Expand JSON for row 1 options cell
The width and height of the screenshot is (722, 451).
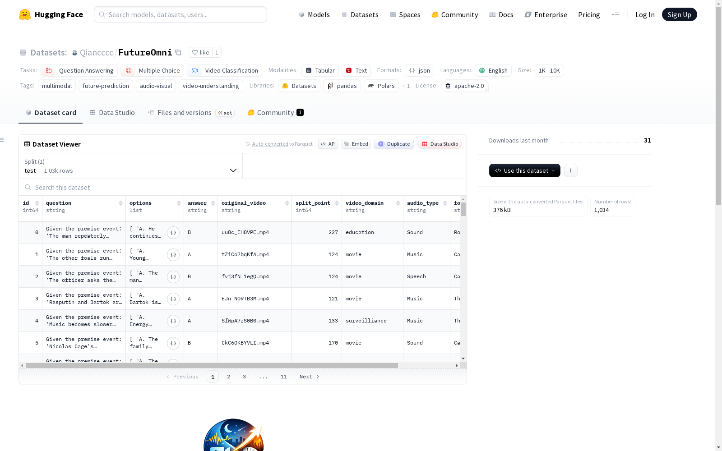pyautogui.click(x=173, y=255)
